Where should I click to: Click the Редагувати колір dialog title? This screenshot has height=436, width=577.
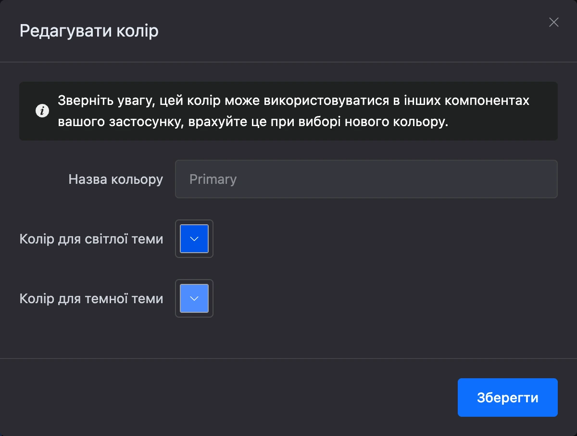[89, 31]
